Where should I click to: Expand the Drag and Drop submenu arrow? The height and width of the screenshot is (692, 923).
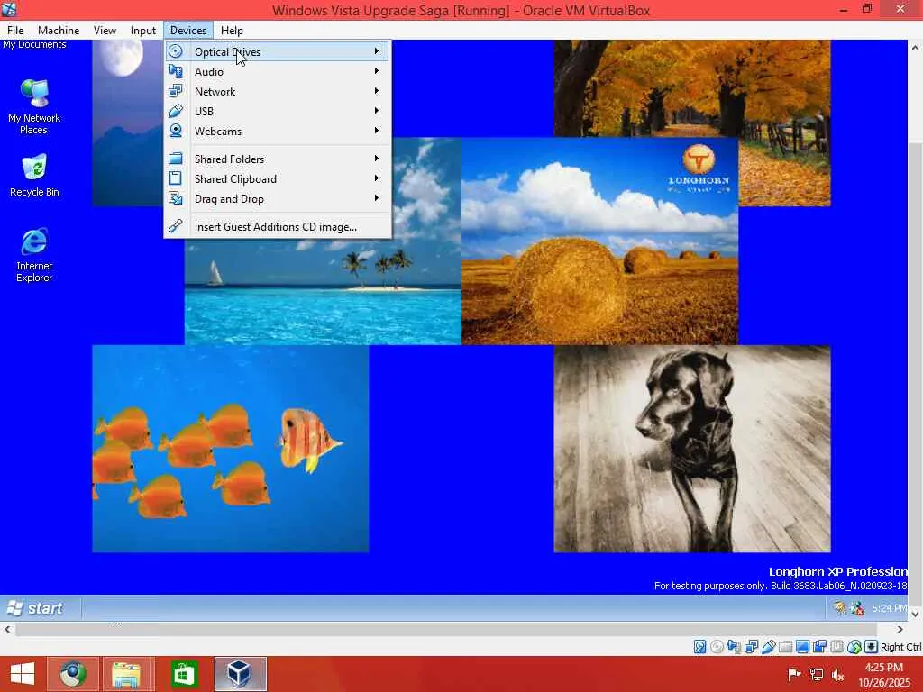pyautogui.click(x=377, y=198)
